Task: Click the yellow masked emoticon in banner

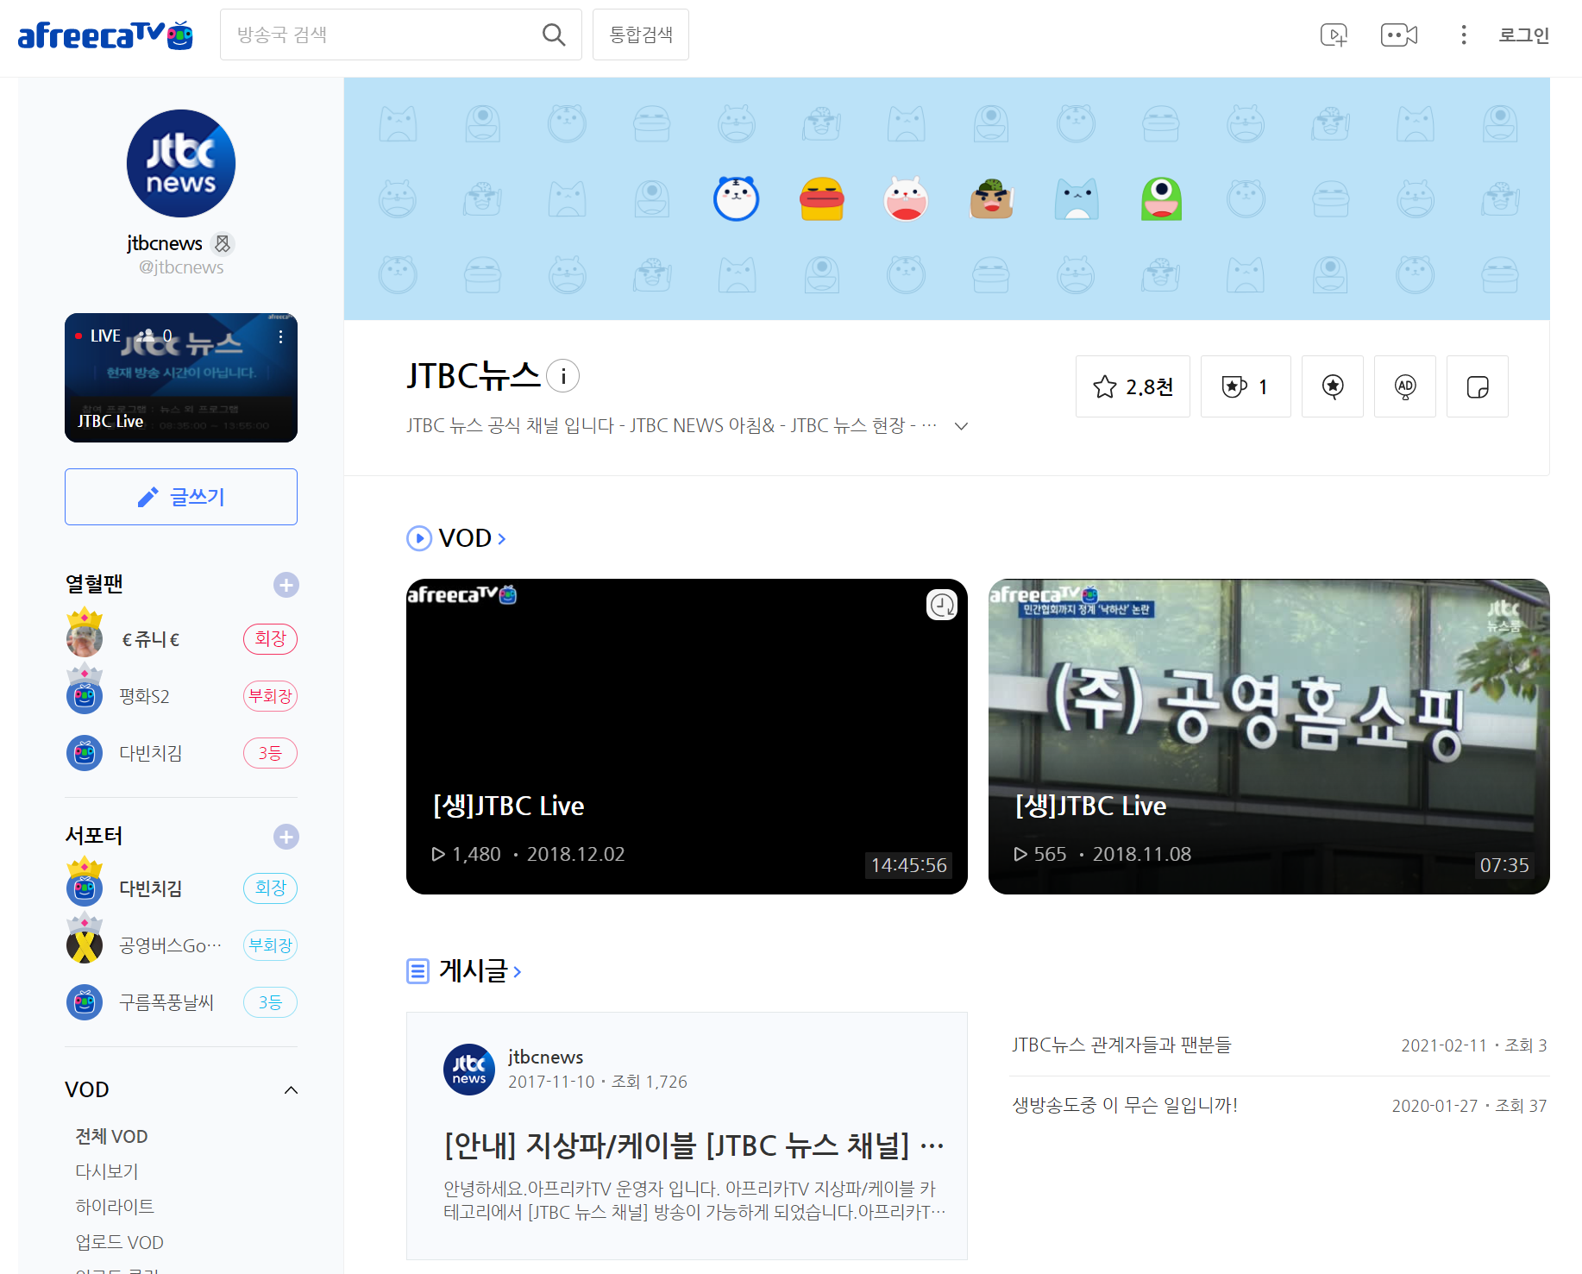Action: tap(821, 199)
